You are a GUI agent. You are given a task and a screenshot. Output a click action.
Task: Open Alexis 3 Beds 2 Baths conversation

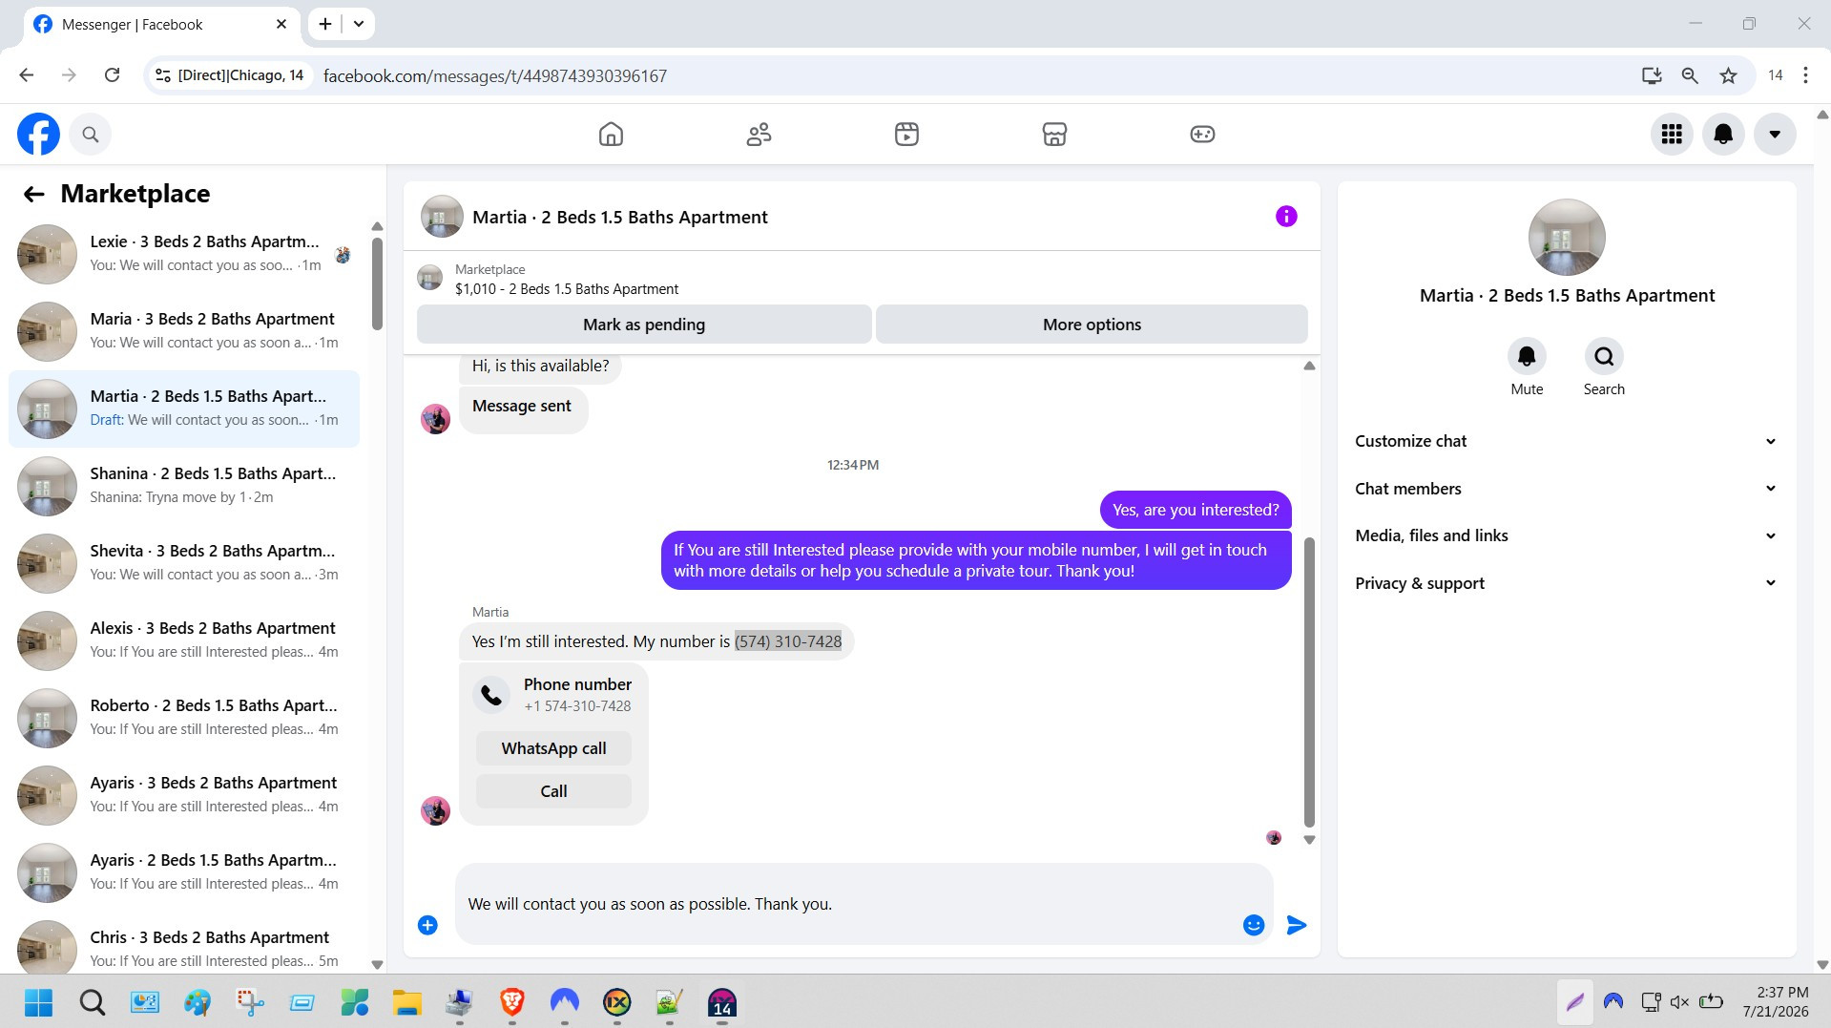click(184, 640)
